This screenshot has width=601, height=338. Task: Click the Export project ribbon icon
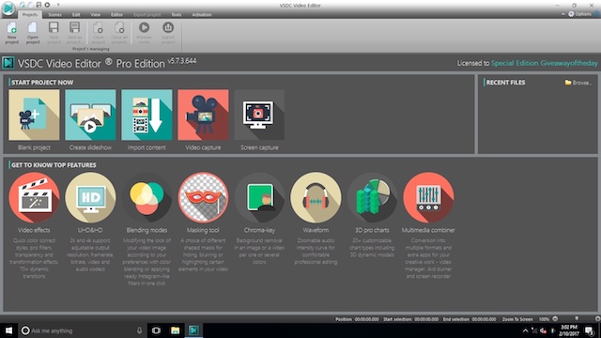(x=168, y=27)
